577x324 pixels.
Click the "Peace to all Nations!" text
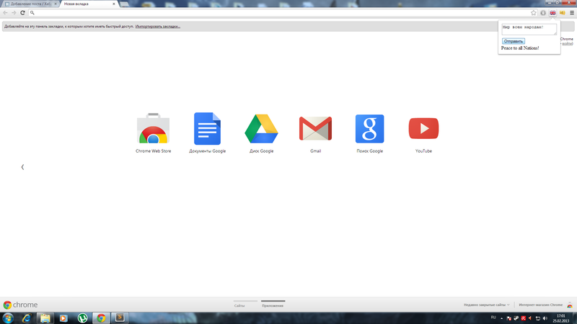coord(520,48)
